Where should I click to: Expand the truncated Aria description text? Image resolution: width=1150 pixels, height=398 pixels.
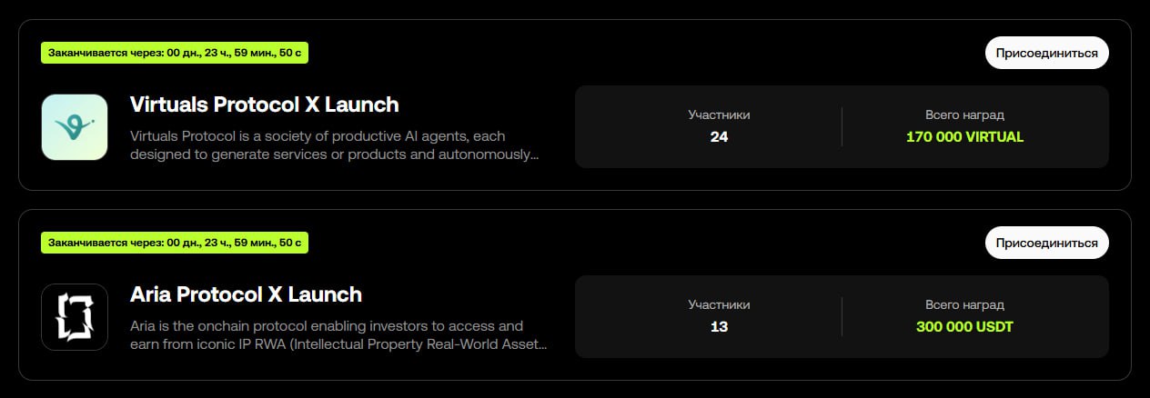coord(339,335)
